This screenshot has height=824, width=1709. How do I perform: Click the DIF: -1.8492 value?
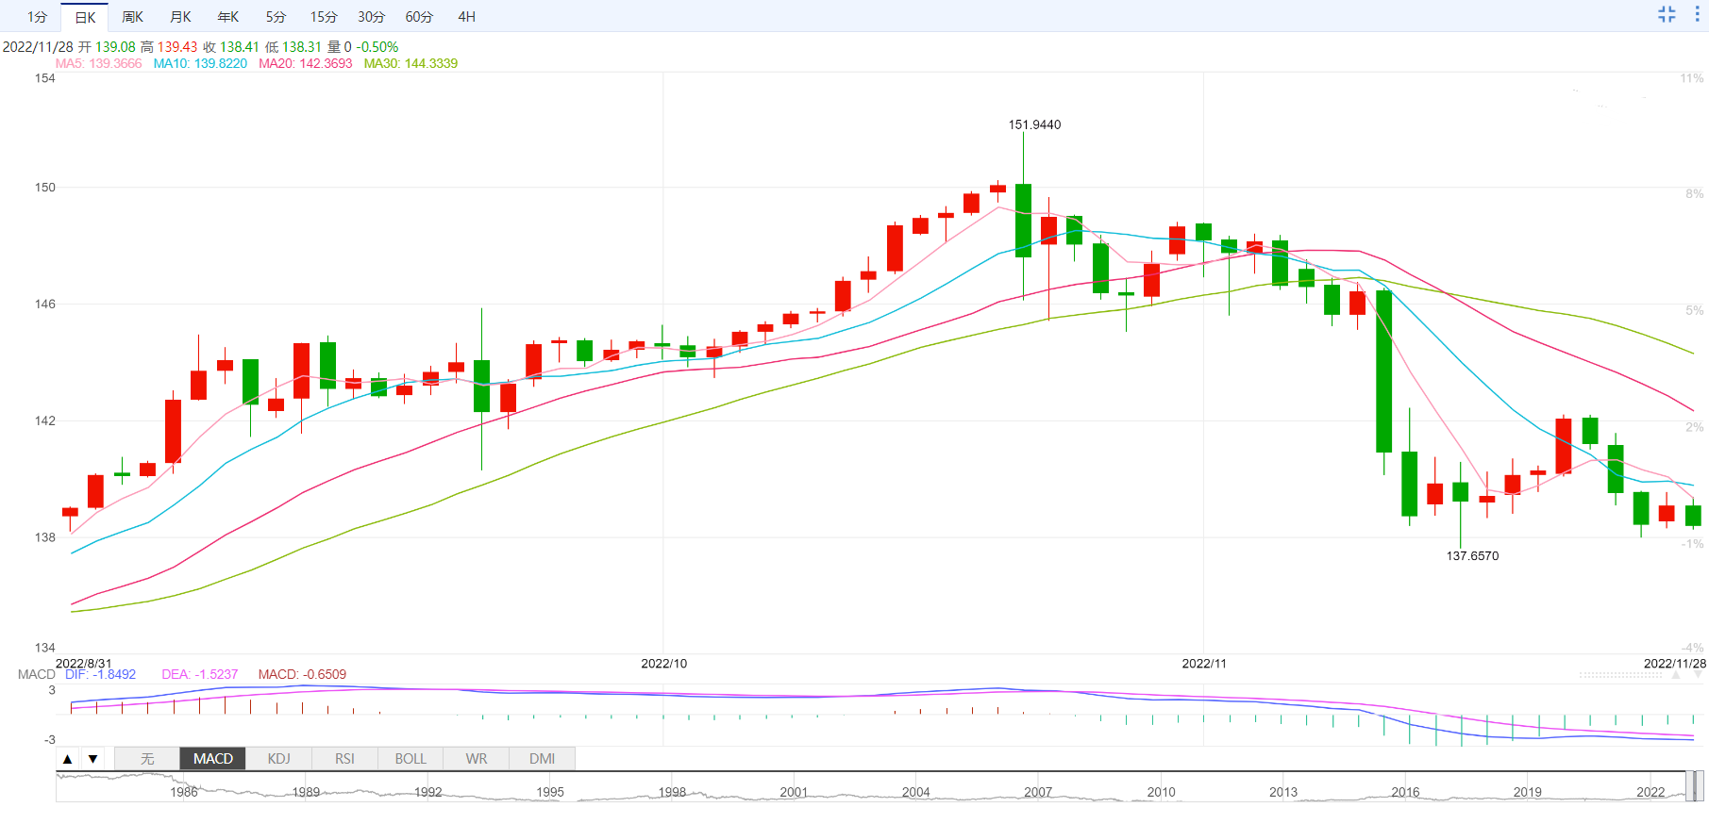pyautogui.click(x=100, y=674)
